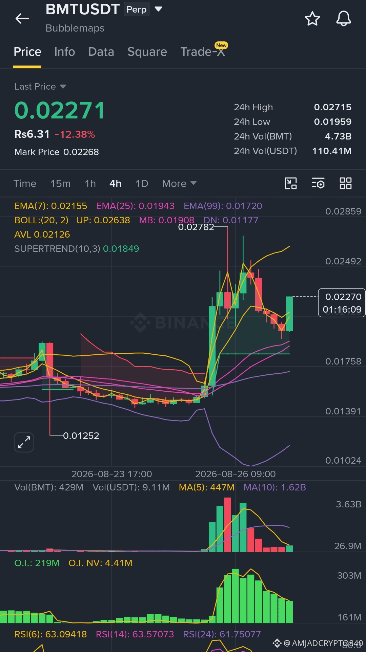Image resolution: width=366 pixels, height=652 pixels.
Task: Open the Trade-X tab
Action: click(203, 52)
